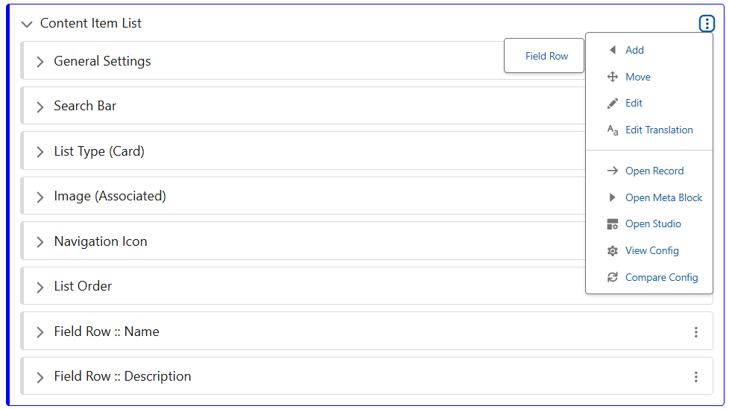This screenshot has height=409, width=729.
Task: Expand the List Type (Card) section
Action: [x=40, y=152]
